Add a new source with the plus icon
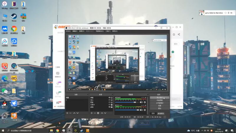Screen dimensions: 236x133 click(x=92, y=113)
